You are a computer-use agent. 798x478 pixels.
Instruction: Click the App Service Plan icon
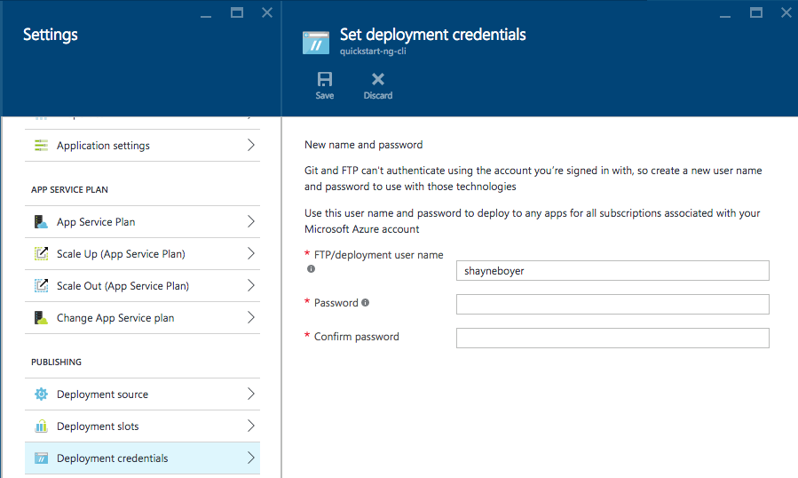41,221
